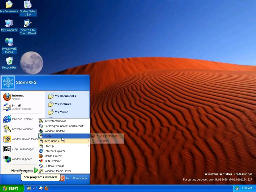This screenshot has width=256, height=192.
Task: Launch Firefox from quick launch bar
Action: click(x=46, y=188)
